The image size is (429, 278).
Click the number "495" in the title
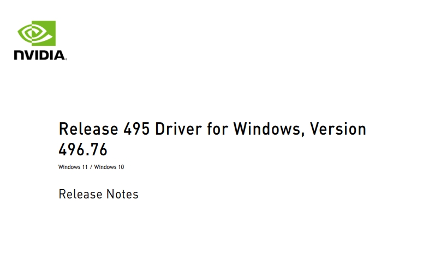coord(136,129)
